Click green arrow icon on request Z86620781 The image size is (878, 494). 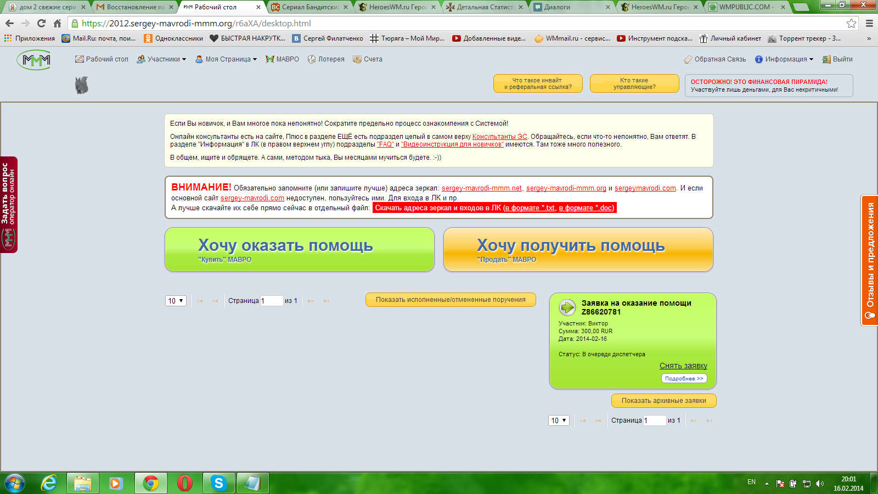click(567, 307)
